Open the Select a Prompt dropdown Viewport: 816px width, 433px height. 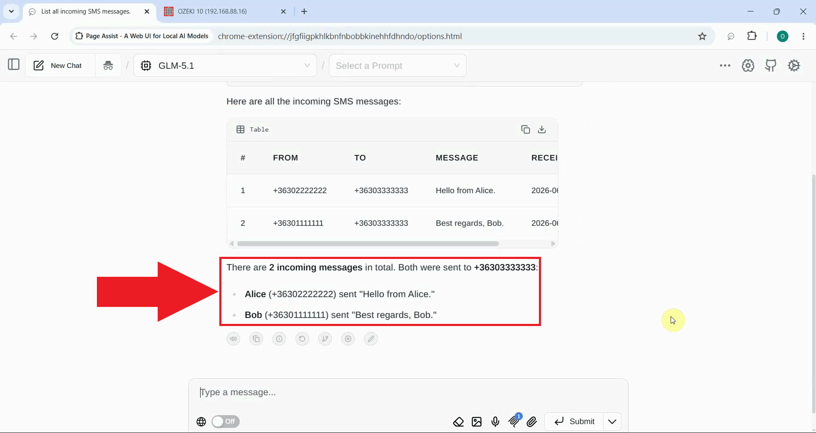398,65
